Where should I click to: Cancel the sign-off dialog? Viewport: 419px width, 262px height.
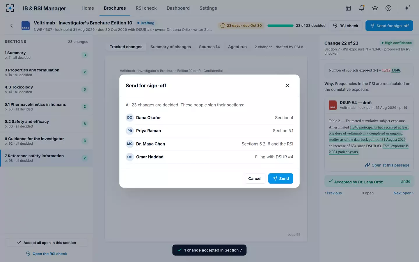click(255, 178)
